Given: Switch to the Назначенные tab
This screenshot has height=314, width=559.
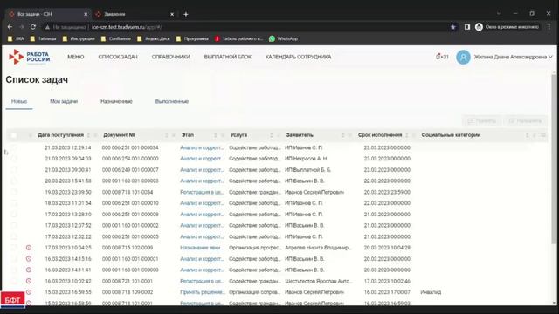Looking at the screenshot, I should coord(116,101).
